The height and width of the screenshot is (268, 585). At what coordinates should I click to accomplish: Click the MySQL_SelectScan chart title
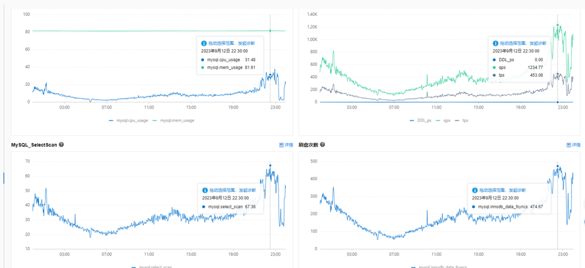pos(34,145)
